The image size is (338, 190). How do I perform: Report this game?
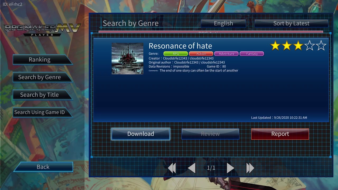(x=280, y=134)
